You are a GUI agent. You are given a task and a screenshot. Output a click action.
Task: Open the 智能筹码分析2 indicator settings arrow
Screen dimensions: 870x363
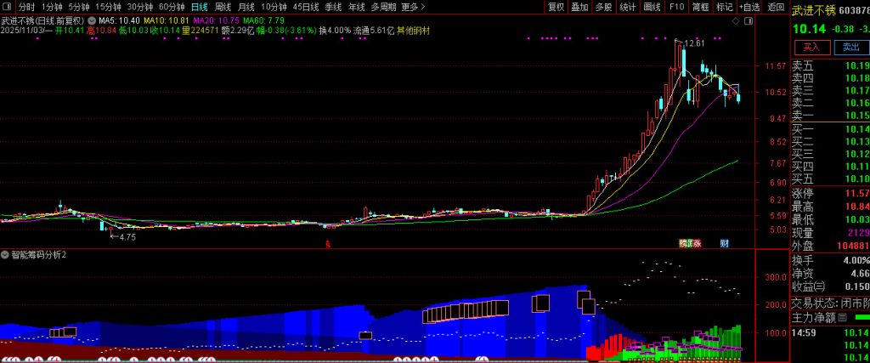click(5, 255)
